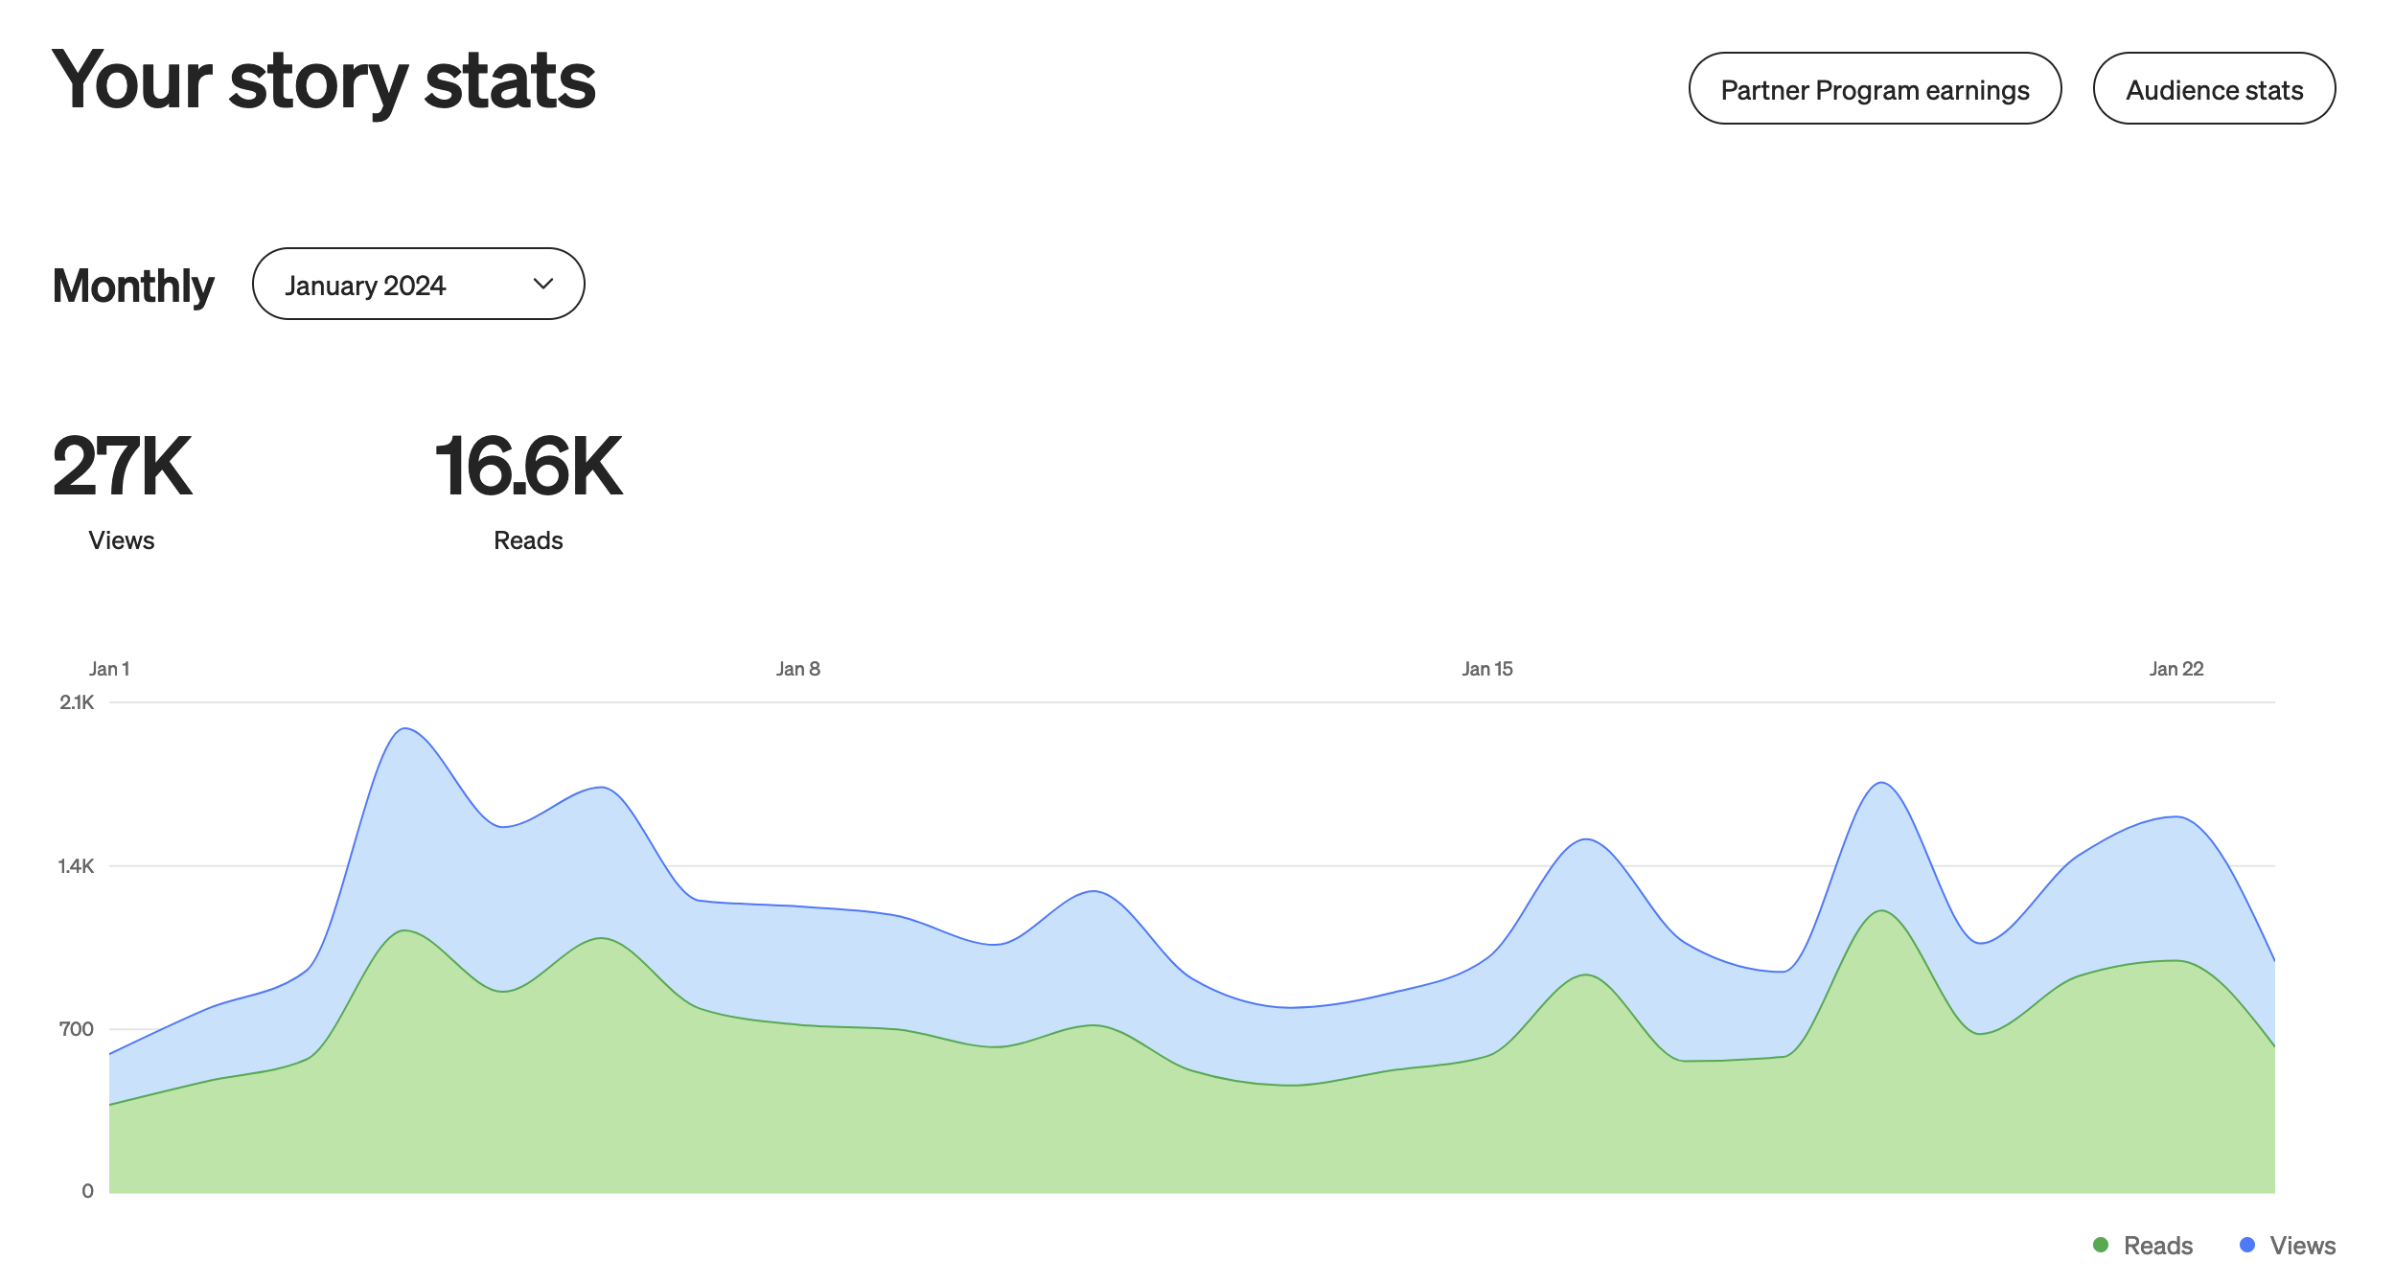The image size is (2394, 1284).
Task: Click the 1.4K y-axis label
Action: click(x=76, y=866)
